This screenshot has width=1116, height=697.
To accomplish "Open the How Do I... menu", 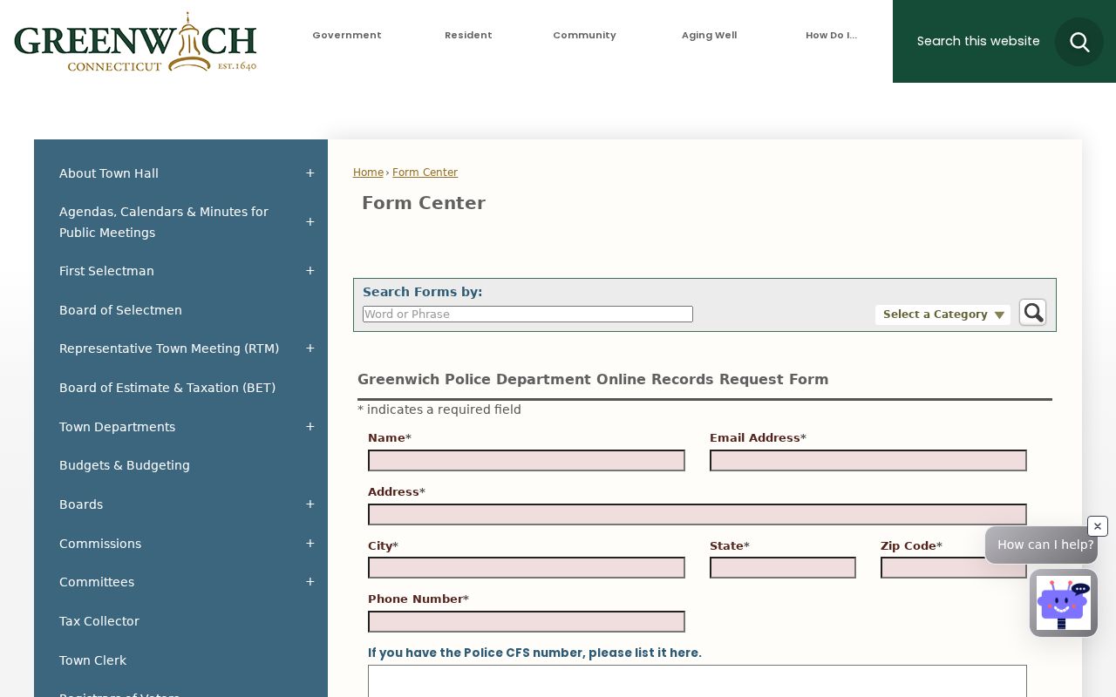I will (x=831, y=36).
